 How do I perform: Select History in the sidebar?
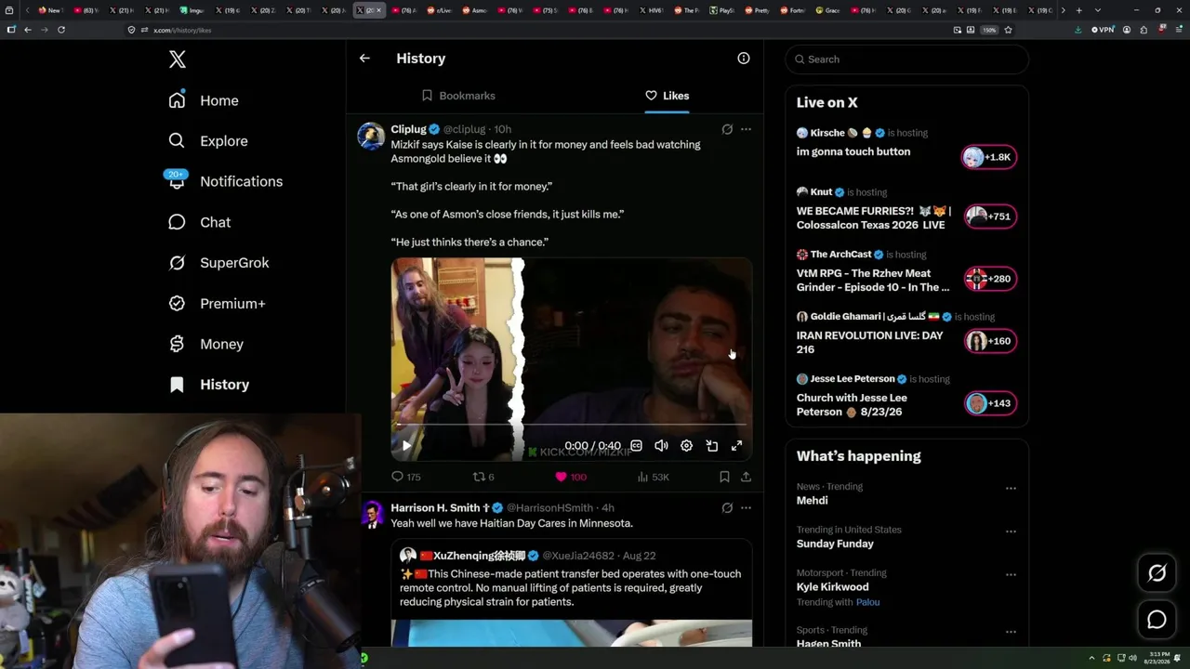208,385
